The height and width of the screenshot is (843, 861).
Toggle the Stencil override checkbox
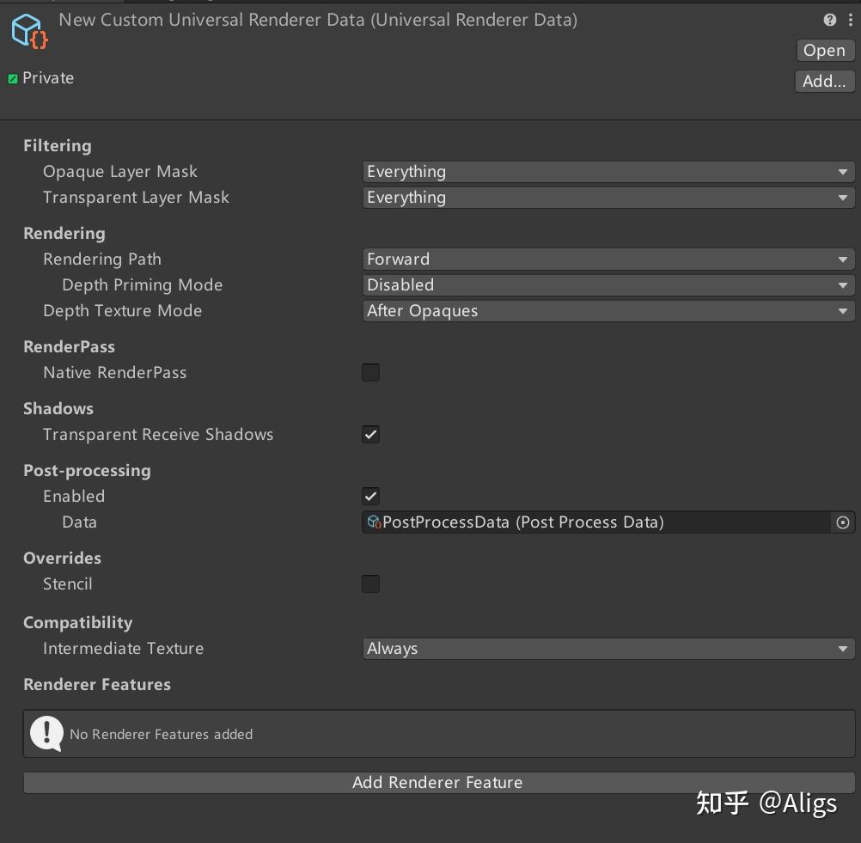pos(370,583)
